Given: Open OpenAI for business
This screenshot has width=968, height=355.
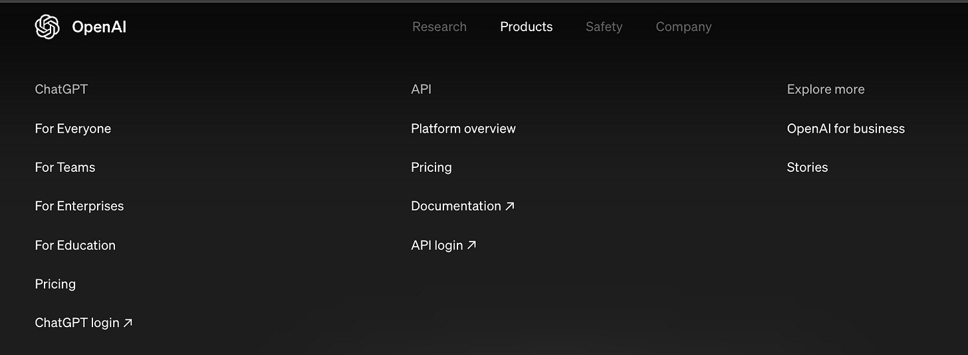Looking at the screenshot, I should [x=846, y=129].
